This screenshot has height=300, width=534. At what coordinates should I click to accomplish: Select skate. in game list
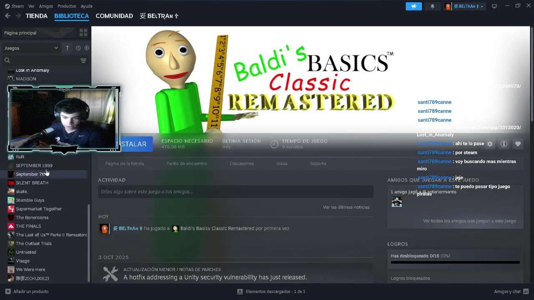[22, 192]
